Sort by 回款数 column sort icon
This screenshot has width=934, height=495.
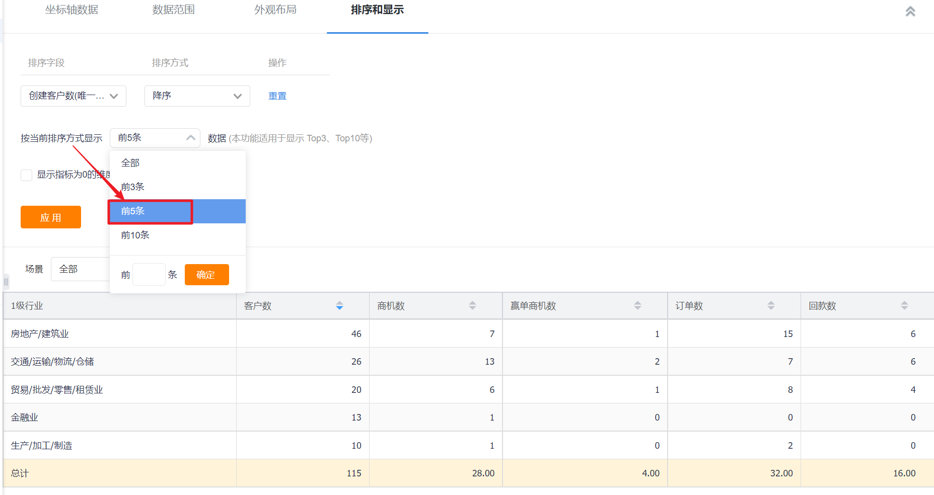click(x=904, y=305)
